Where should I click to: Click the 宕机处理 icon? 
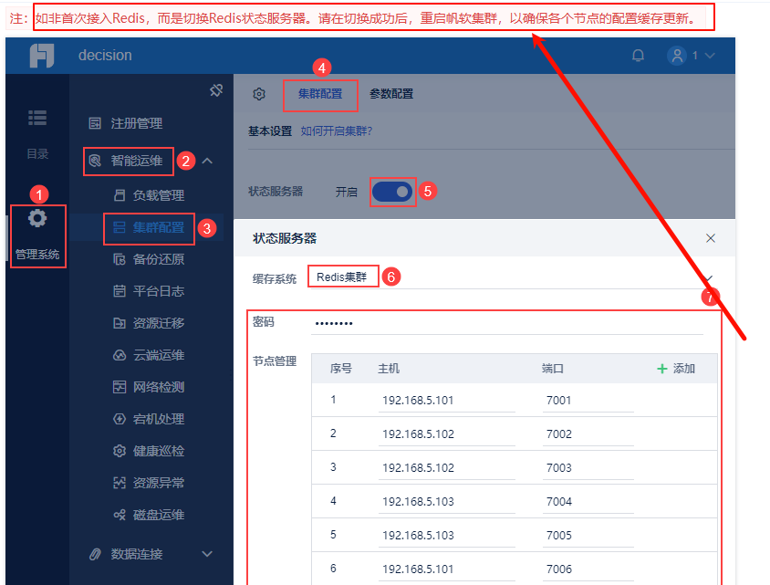[120, 419]
